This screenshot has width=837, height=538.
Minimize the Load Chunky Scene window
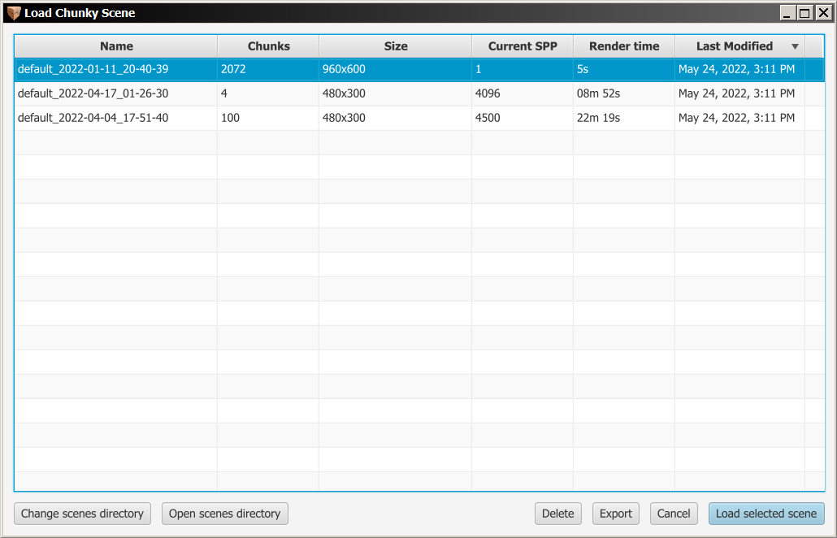click(x=789, y=13)
